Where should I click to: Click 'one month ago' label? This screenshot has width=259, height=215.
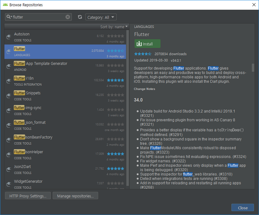[114, 130]
